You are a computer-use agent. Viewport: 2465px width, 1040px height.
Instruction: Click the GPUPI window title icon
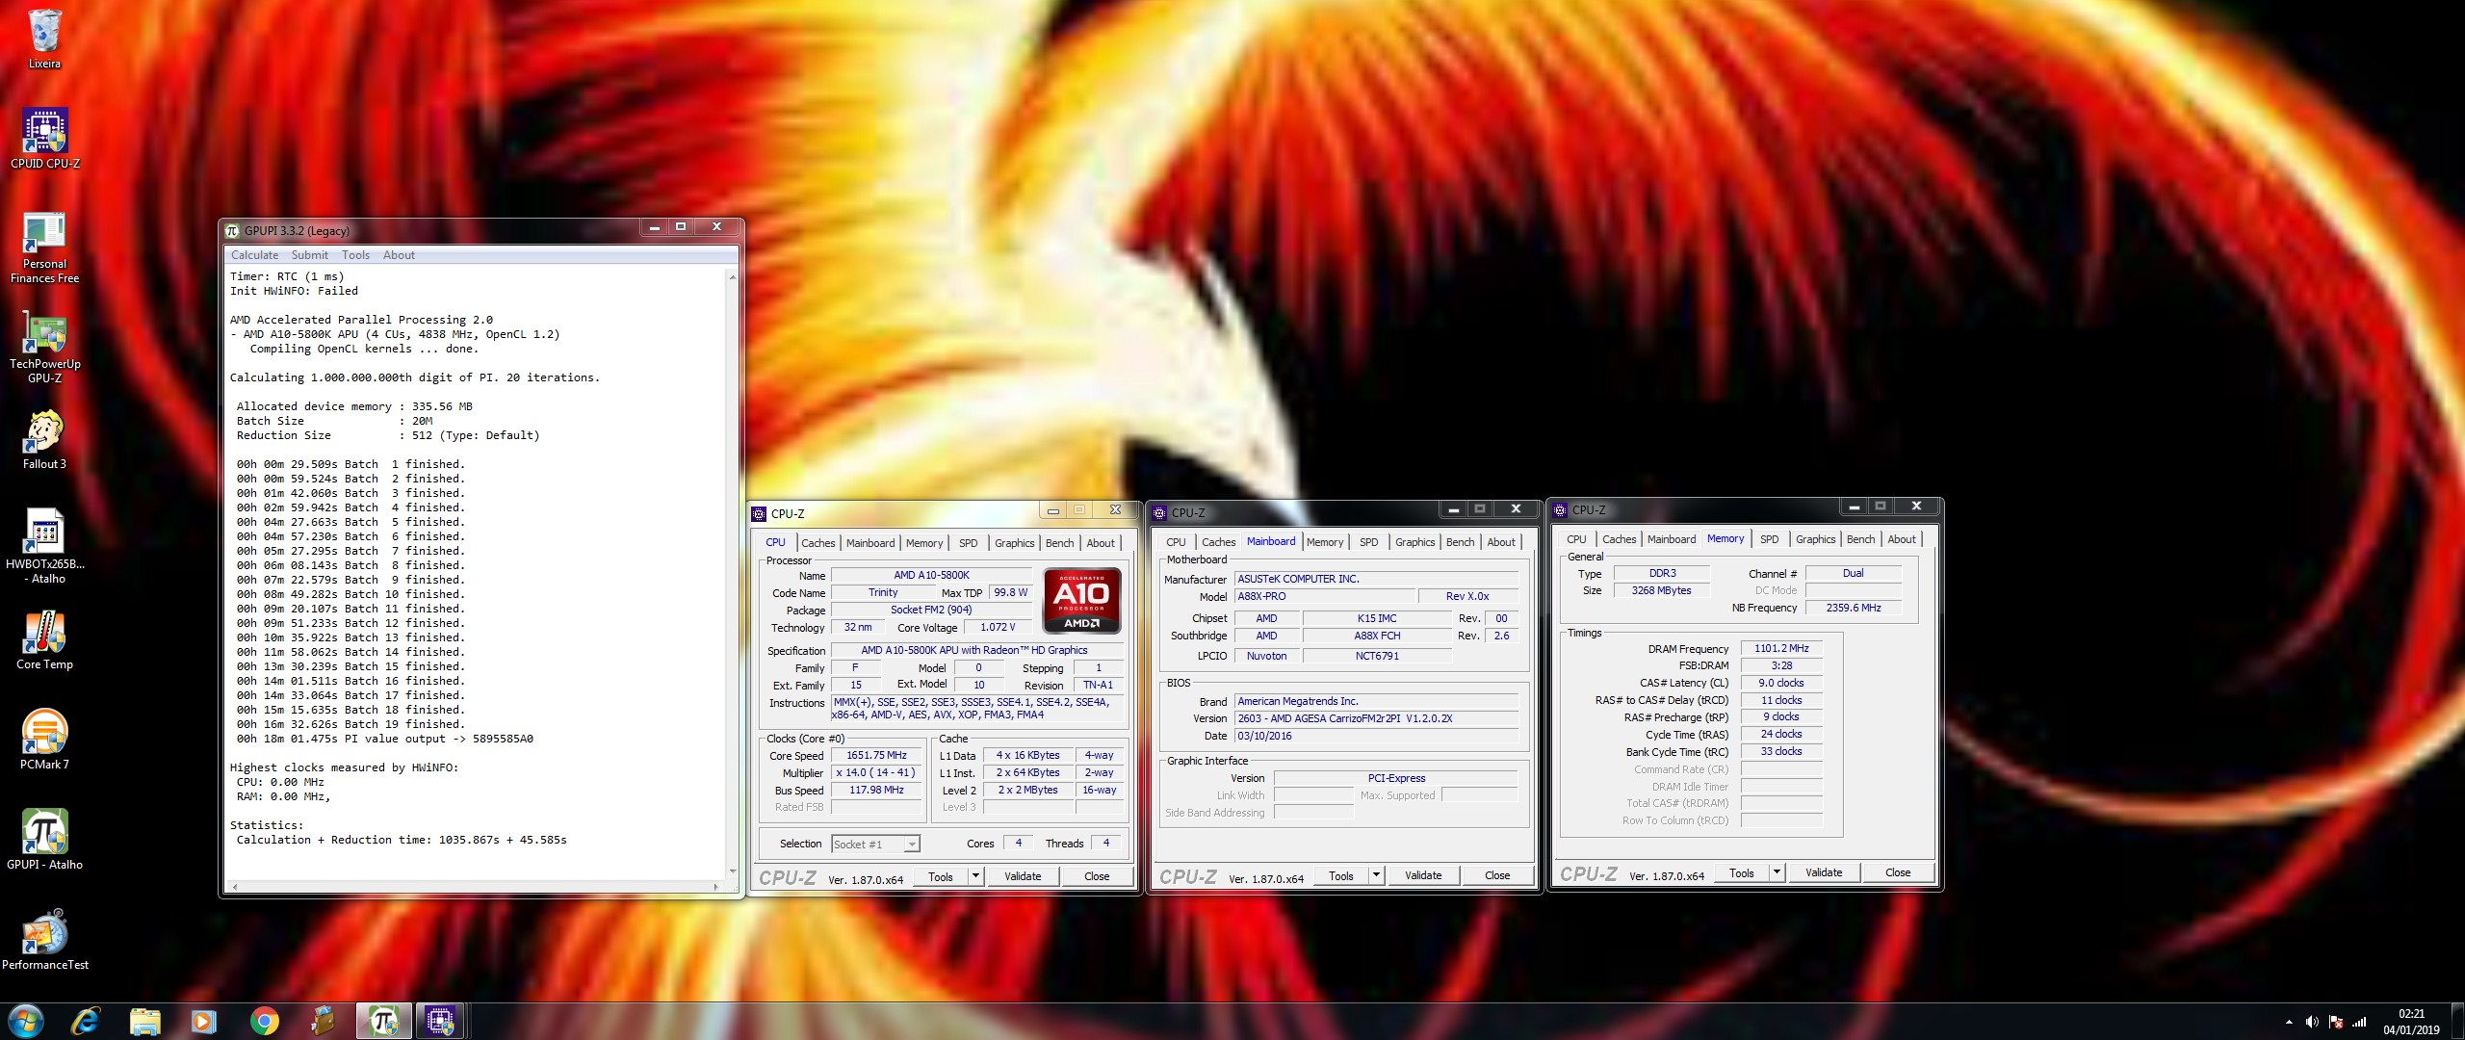click(232, 230)
